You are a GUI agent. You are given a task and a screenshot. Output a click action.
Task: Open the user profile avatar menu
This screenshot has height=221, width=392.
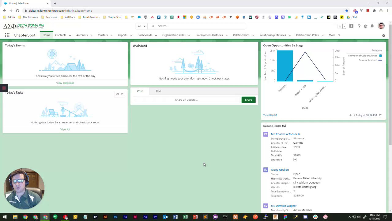381,26
